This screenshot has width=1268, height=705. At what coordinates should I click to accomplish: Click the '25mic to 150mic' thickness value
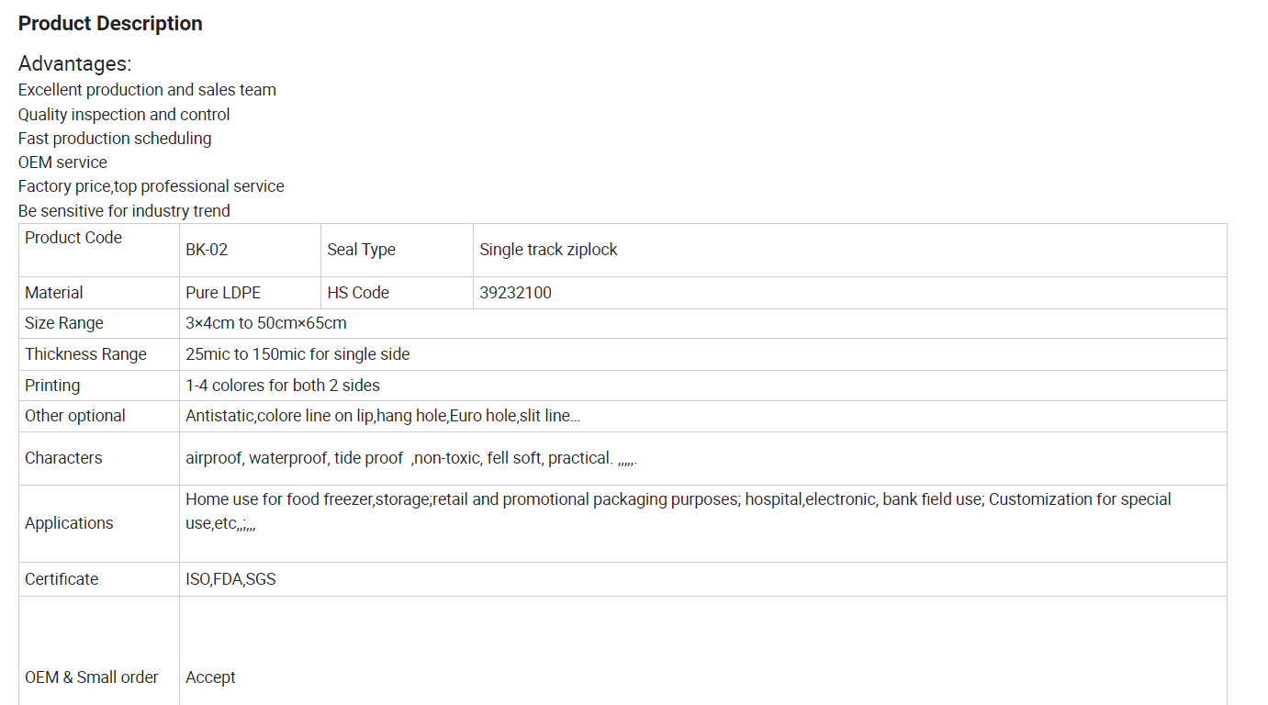(x=297, y=354)
